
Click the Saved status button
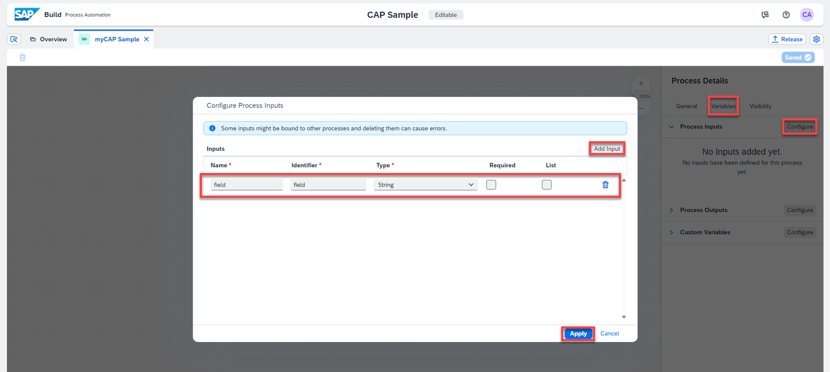[798, 58]
